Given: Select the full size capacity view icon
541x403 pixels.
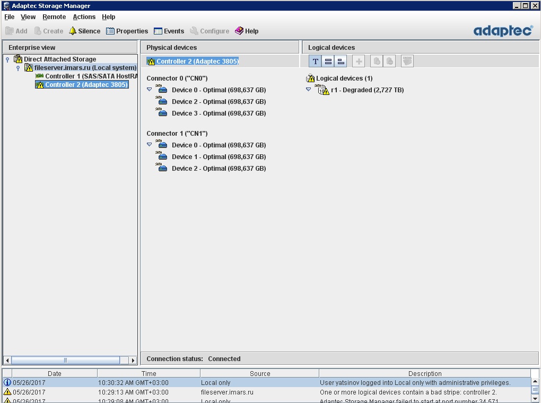Looking at the screenshot, I should (x=328, y=62).
